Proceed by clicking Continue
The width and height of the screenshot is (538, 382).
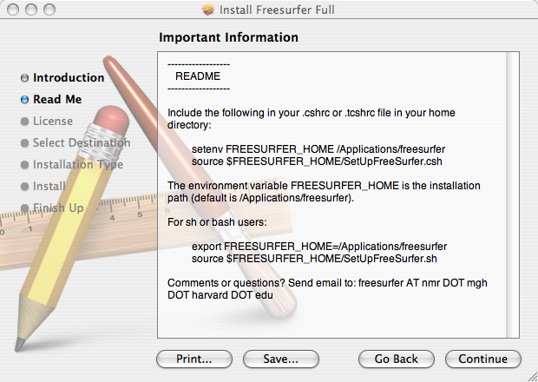[x=482, y=359]
